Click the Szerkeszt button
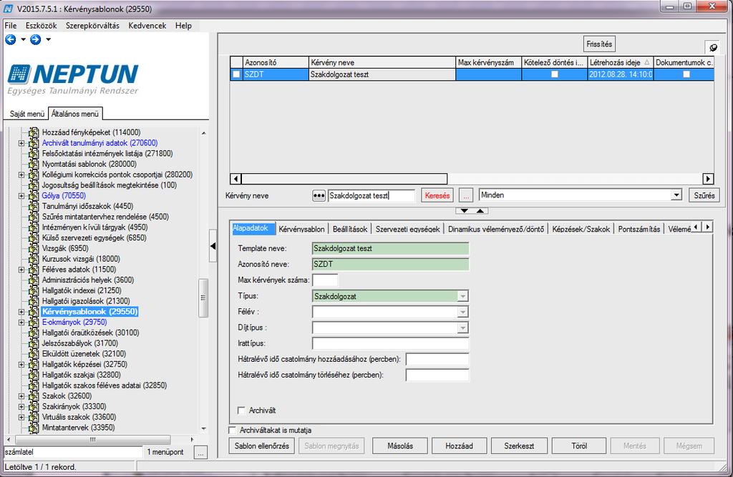This screenshot has height=477, width=733. [519, 446]
